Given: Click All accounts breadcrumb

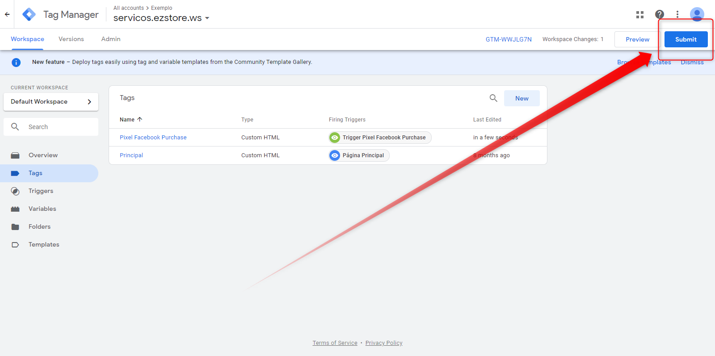Looking at the screenshot, I should [129, 8].
